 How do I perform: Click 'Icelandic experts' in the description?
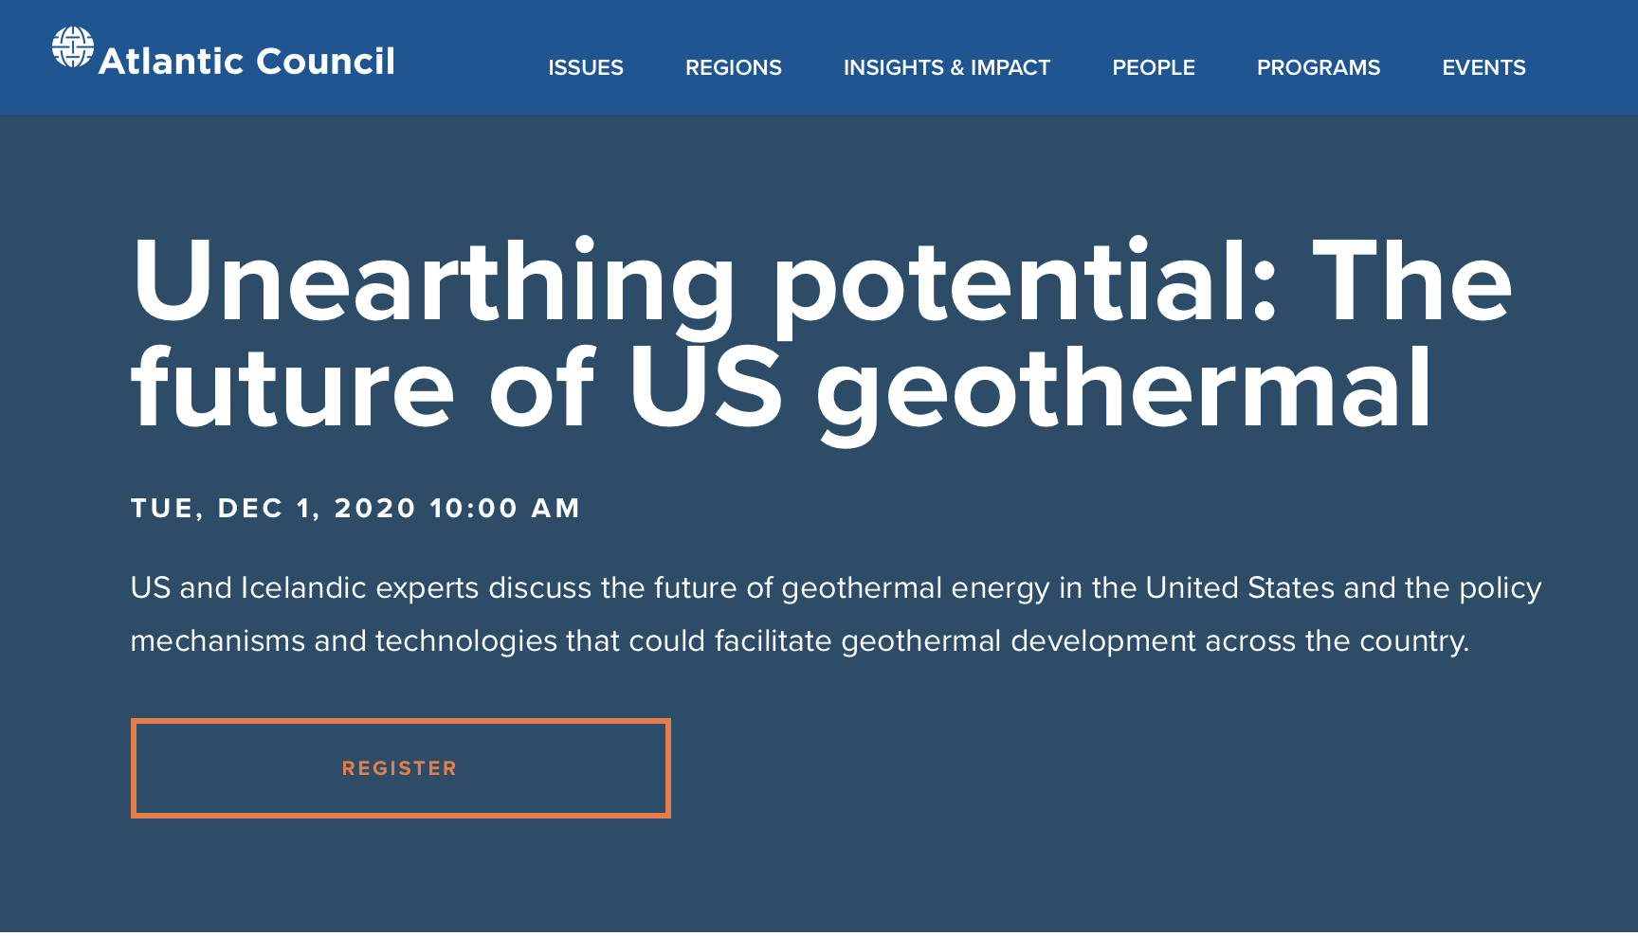[x=359, y=588]
